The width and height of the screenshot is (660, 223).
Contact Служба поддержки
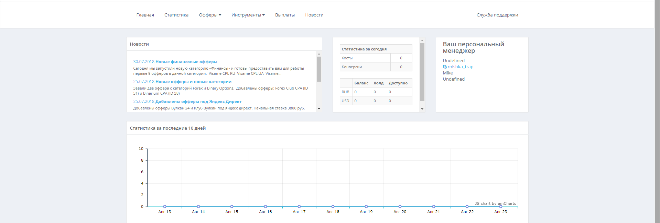coord(497,15)
